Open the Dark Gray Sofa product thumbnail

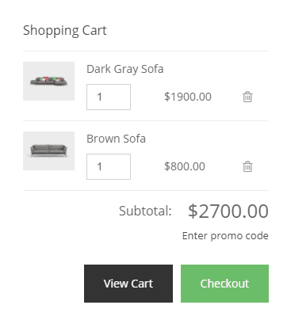(48, 81)
